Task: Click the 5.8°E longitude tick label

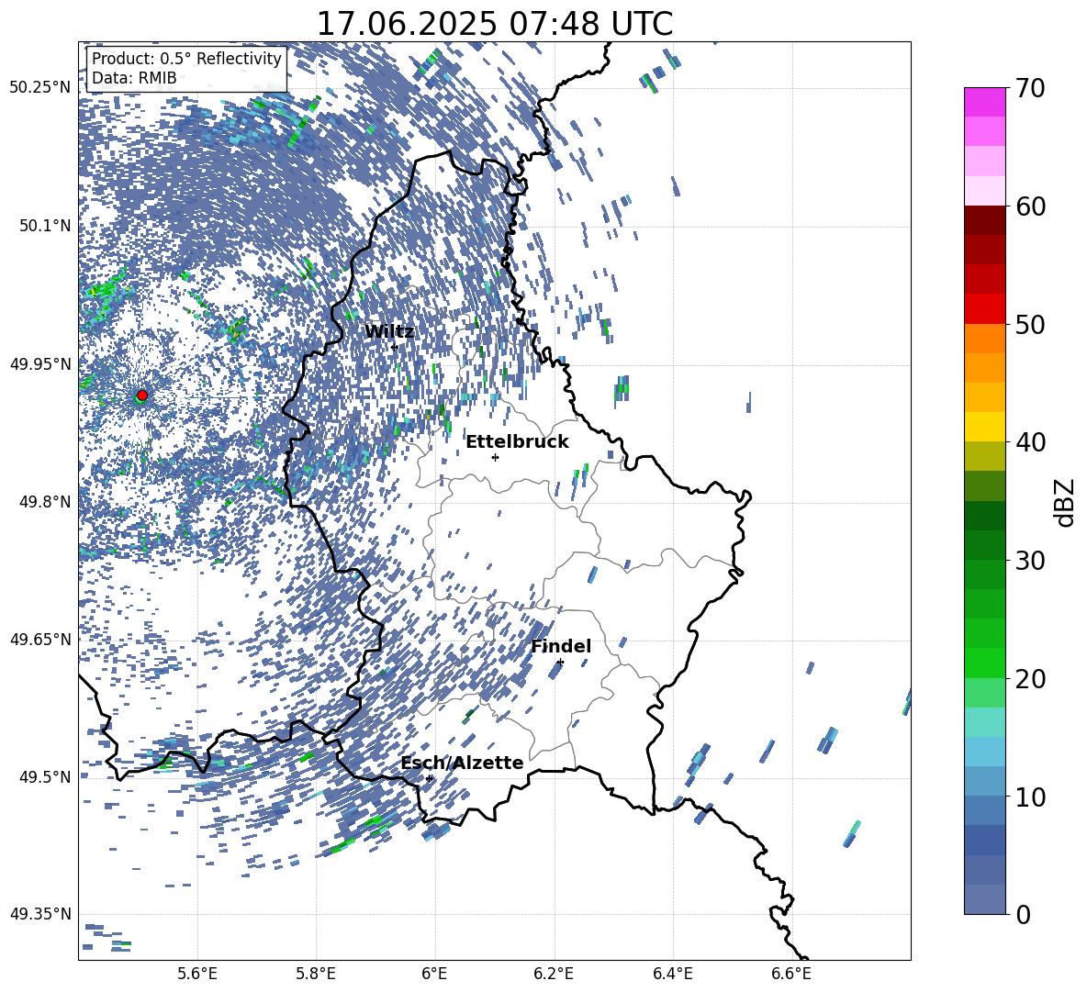Action: 316,974
